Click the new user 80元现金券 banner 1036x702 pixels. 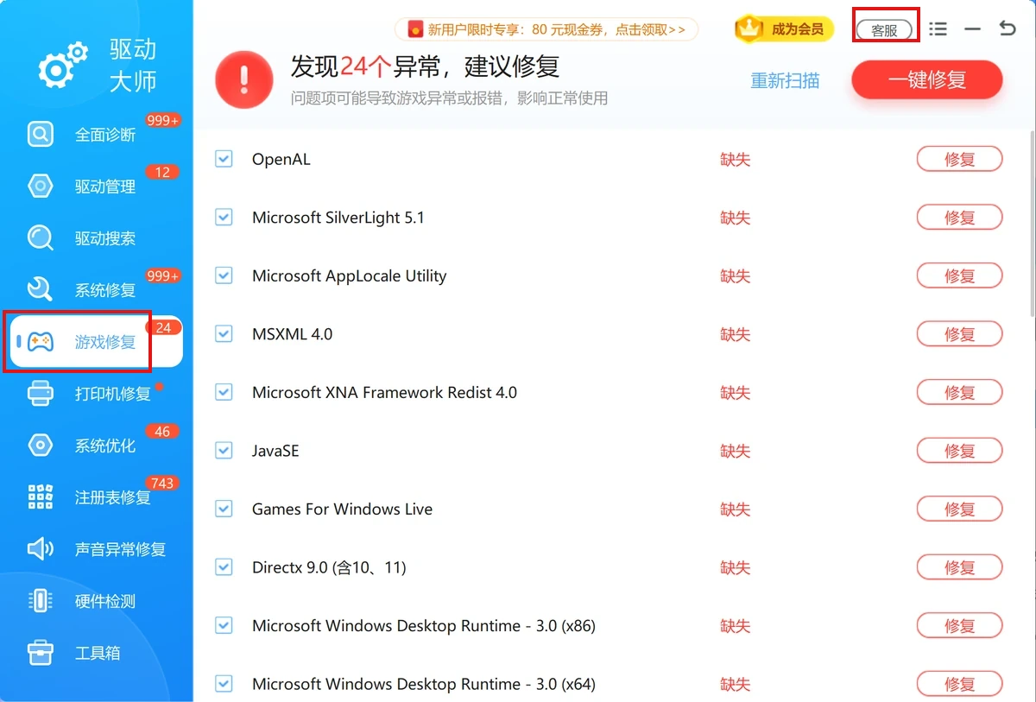(x=547, y=30)
